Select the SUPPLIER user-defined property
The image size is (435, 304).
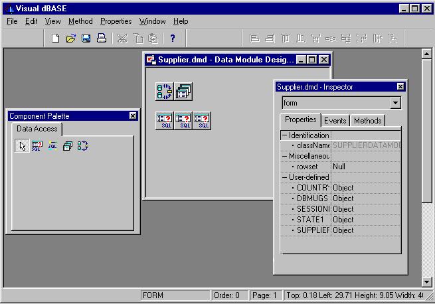click(x=341, y=230)
